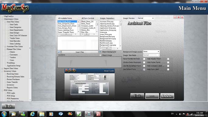Enable the Hide Header Panel checkbox
208x117 pixels.
click(168, 59)
